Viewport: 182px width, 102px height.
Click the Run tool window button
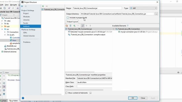tap(4, 101)
